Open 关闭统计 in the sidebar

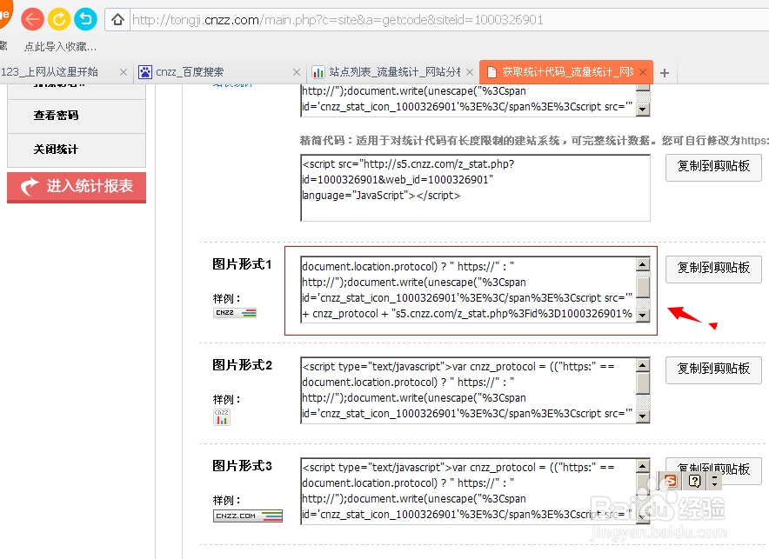point(77,150)
